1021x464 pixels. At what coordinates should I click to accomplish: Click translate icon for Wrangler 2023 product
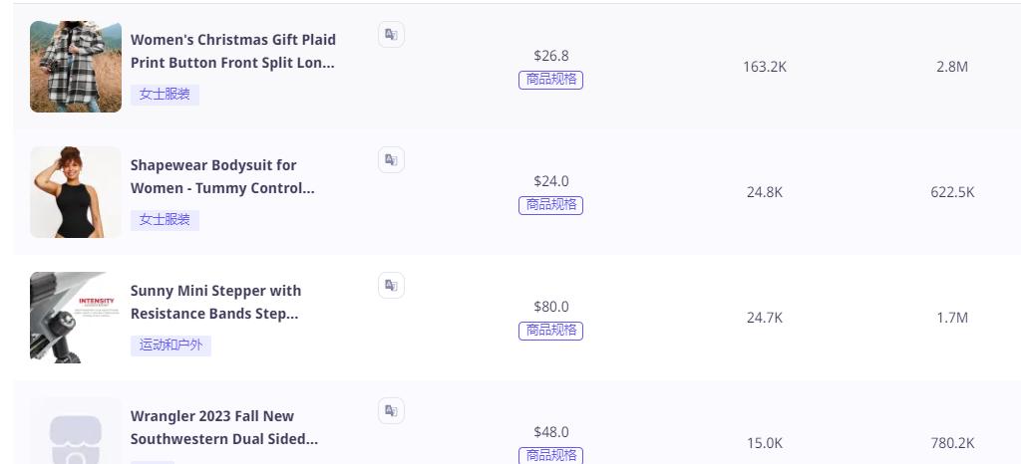(391, 410)
